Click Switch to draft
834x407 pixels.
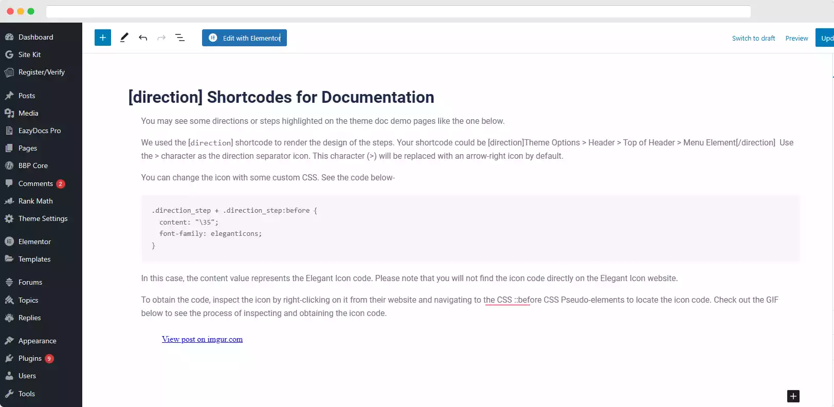coord(753,38)
